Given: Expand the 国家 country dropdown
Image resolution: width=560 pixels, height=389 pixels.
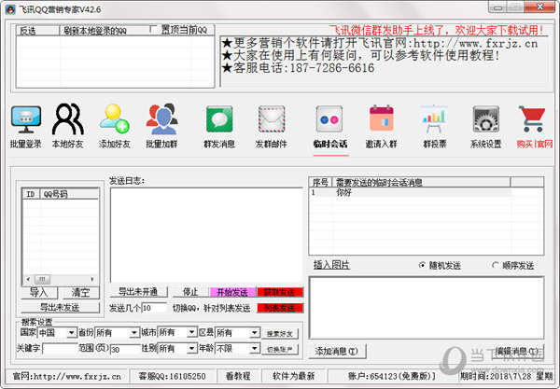Looking at the screenshot, I should [72, 333].
